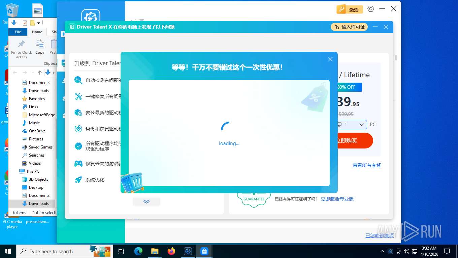Click the install latest drivers box icon
This screenshot has width=458, height=258.
point(78,113)
